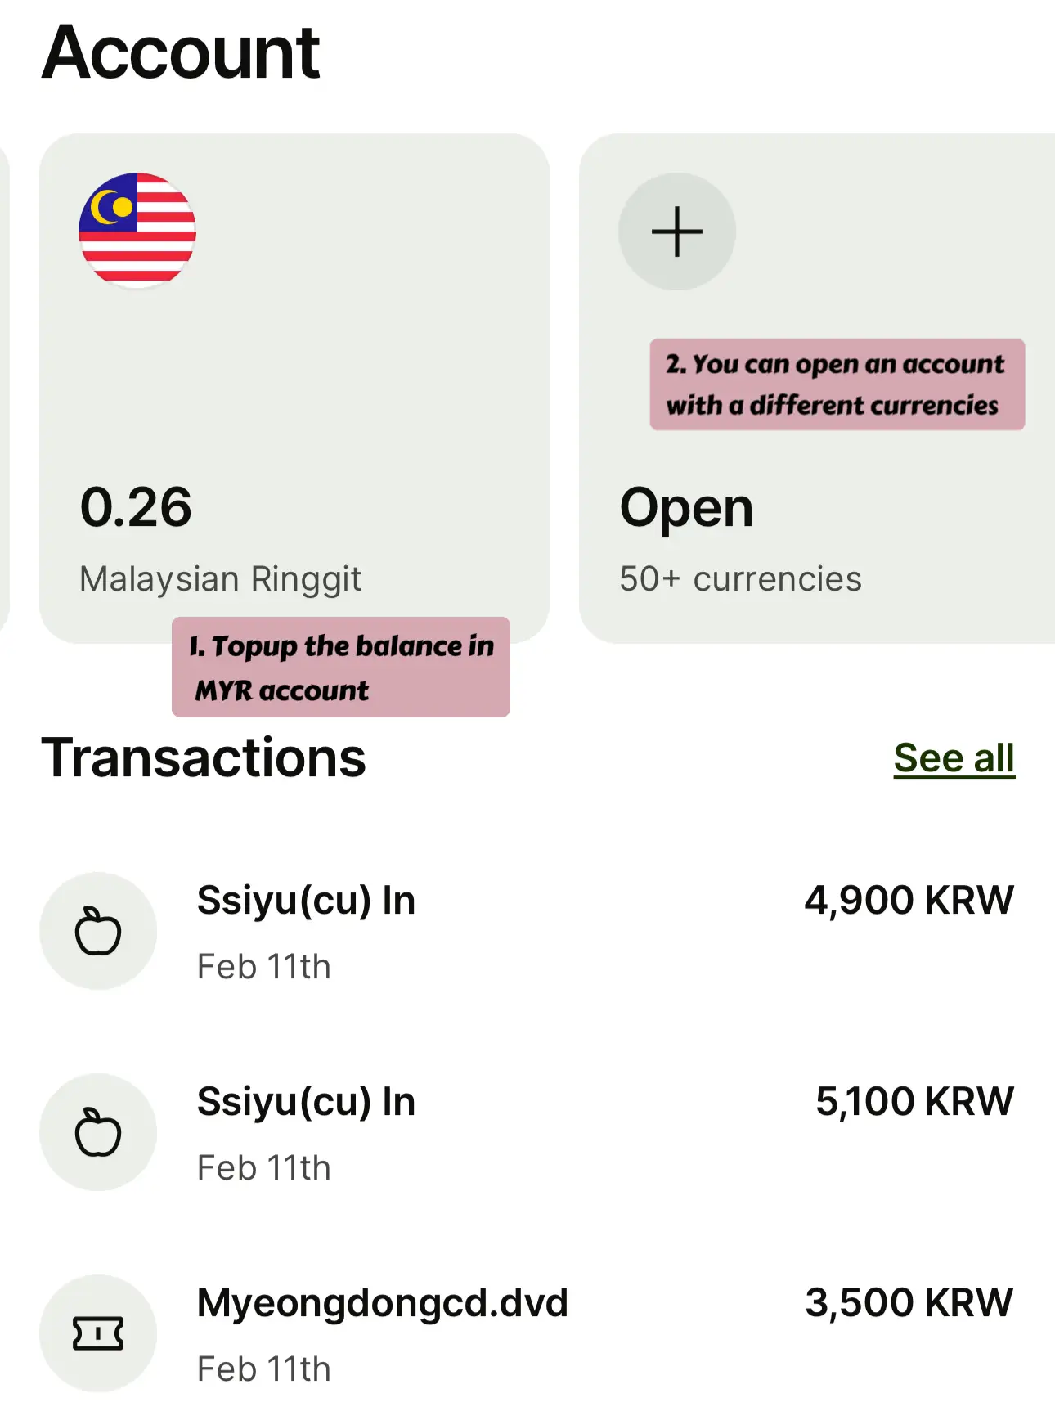Tap the Open label on currencies card
Screen dimensions: 1055x1407
(x=686, y=509)
